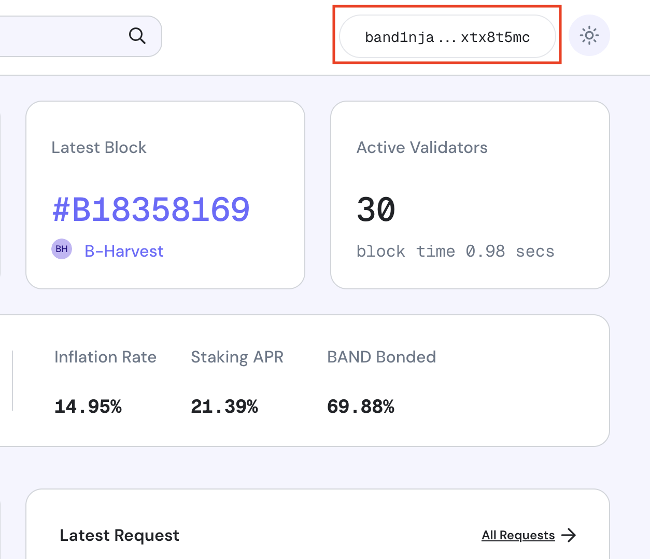The height and width of the screenshot is (559, 650).
Task: Click the Latest Block label
Action: click(x=99, y=148)
